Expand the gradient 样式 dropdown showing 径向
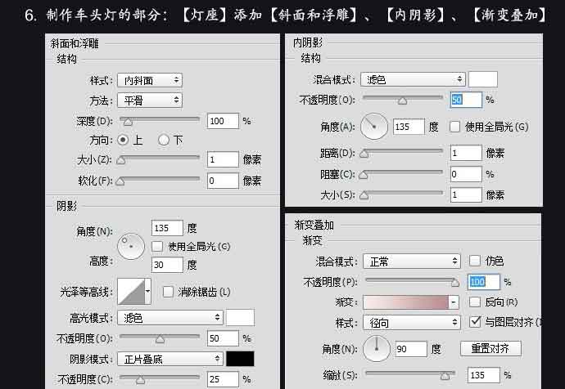 [x=411, y=323]
